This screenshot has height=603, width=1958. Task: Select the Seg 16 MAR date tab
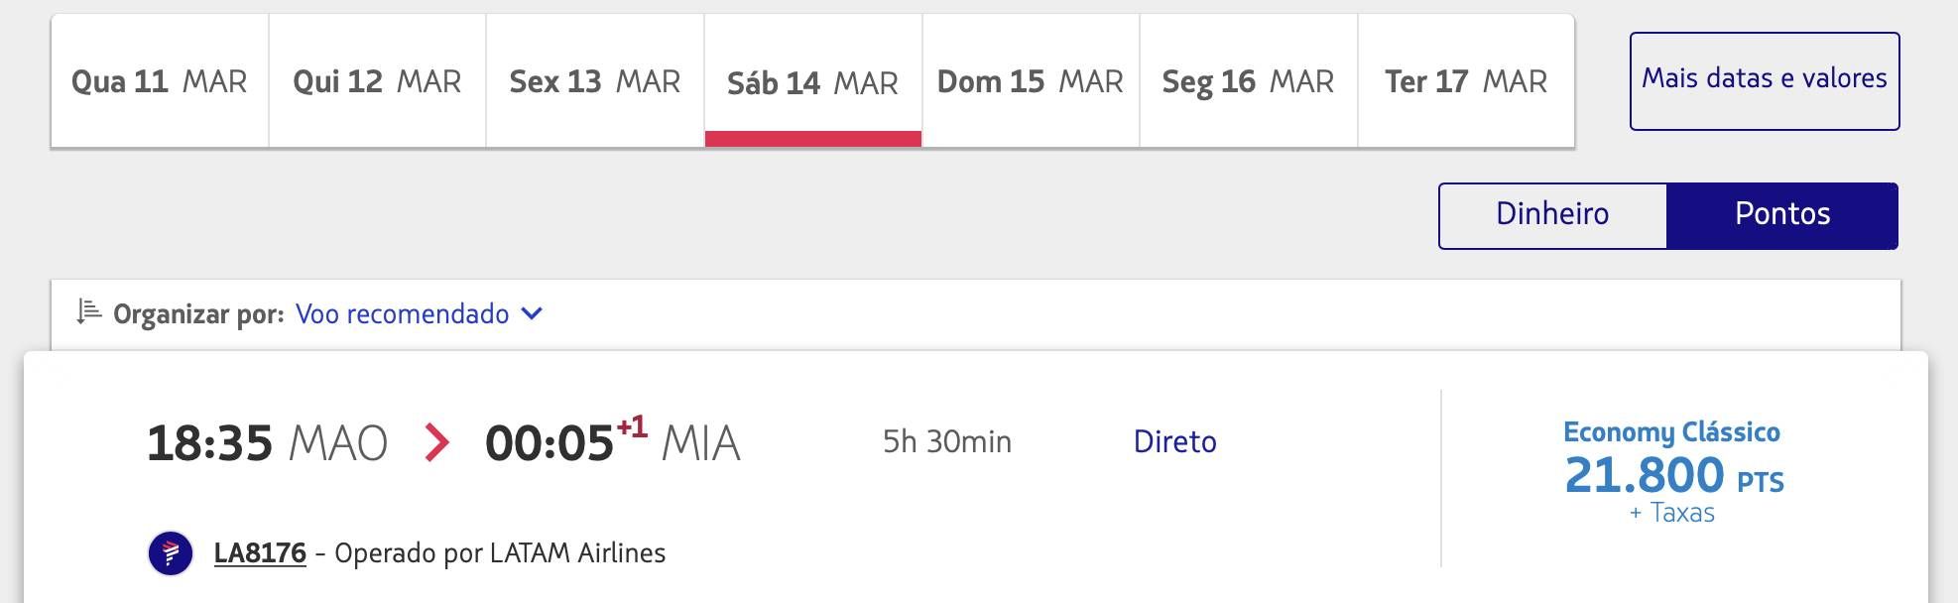[x=1249, y=81]
